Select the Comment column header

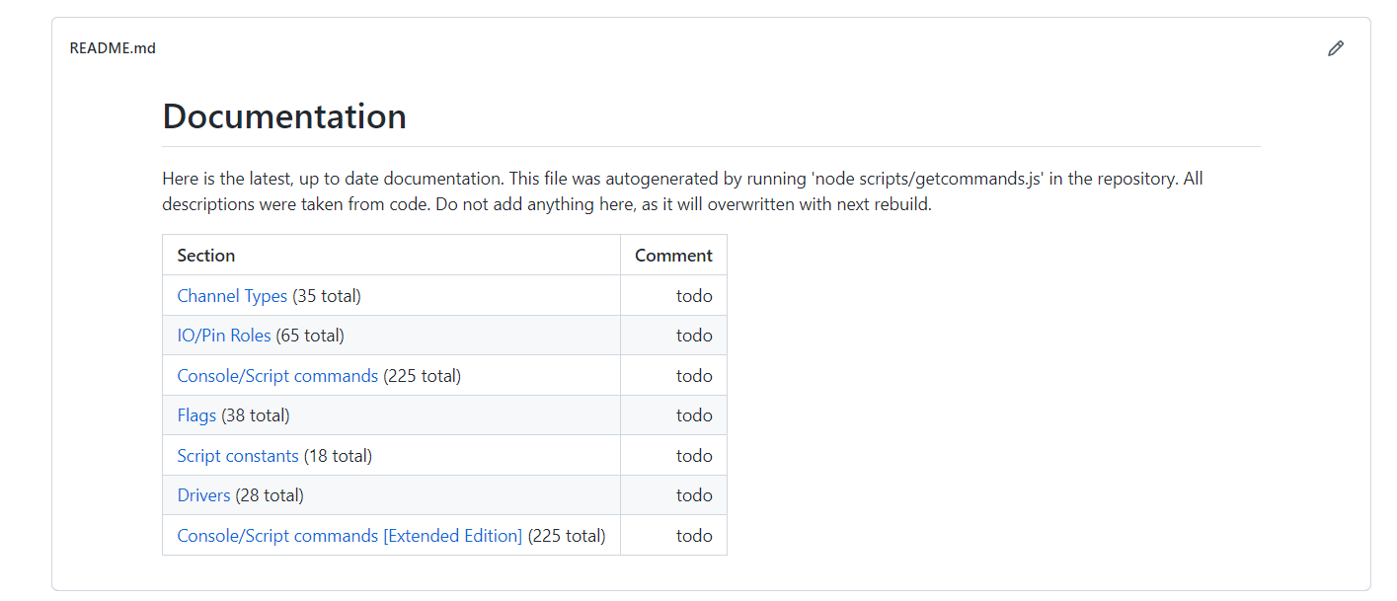click(673, 255)
